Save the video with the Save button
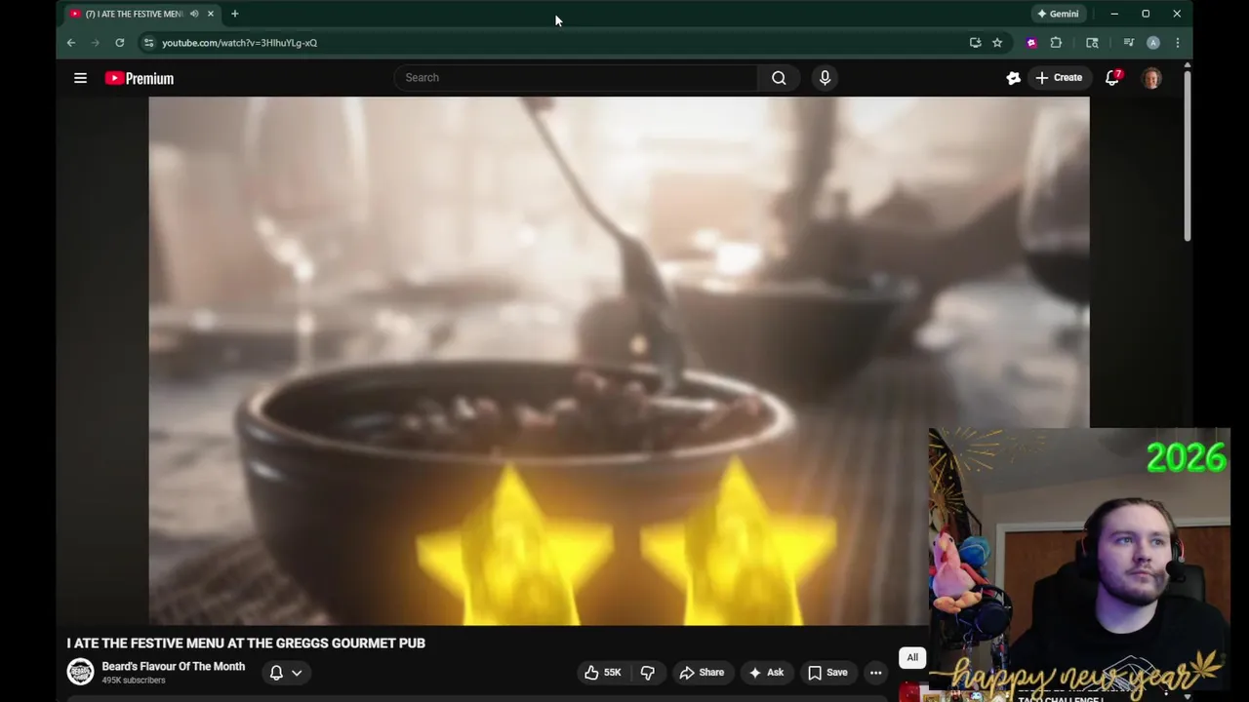Image resolution: width=1249 pixels, height=702 pixels. [827, 673]
